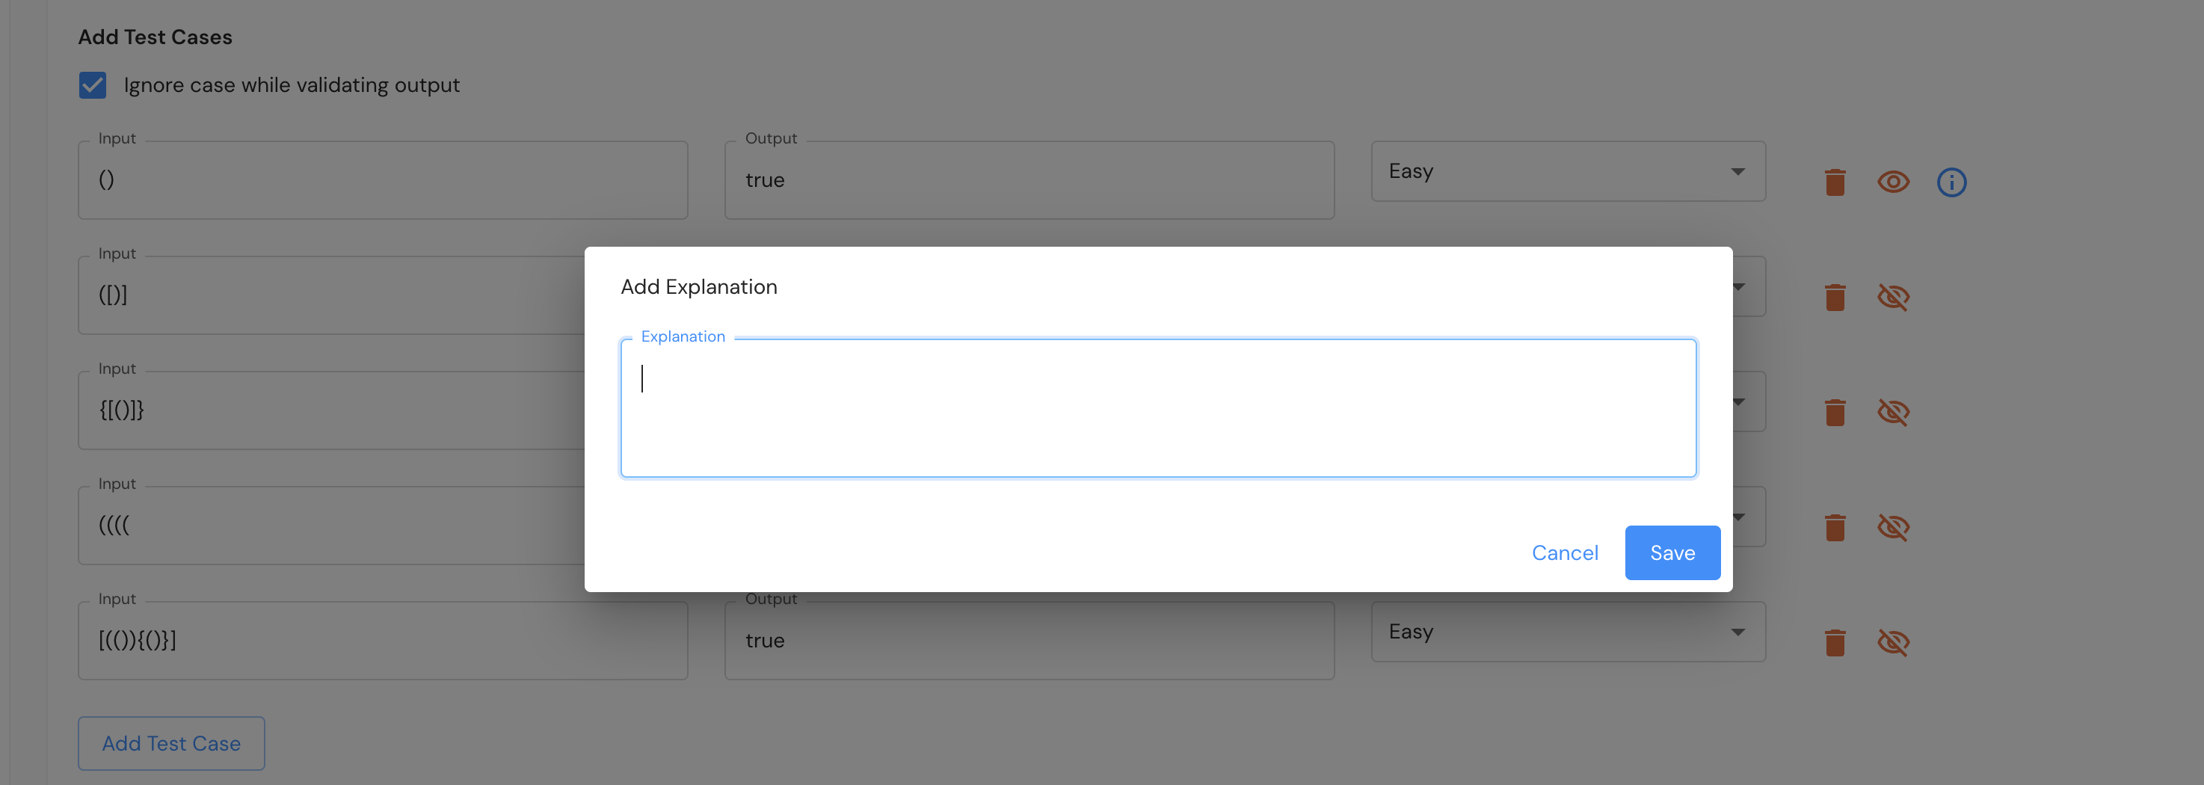The width and height of the screenshot is (2204, 785).
Task: Delete the ([)] test case
Action: pyautogui.click(x=1835, y=298)
